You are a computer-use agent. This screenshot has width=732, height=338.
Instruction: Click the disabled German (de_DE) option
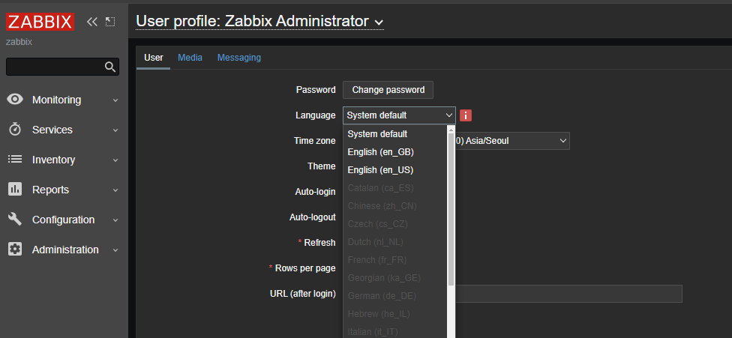[395, 295]
